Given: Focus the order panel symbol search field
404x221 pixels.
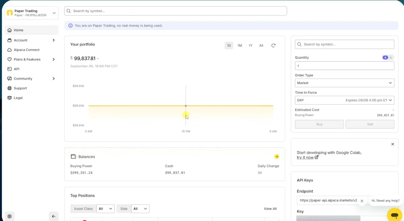Looking at the screenshot, I should [x=344, y=44].
